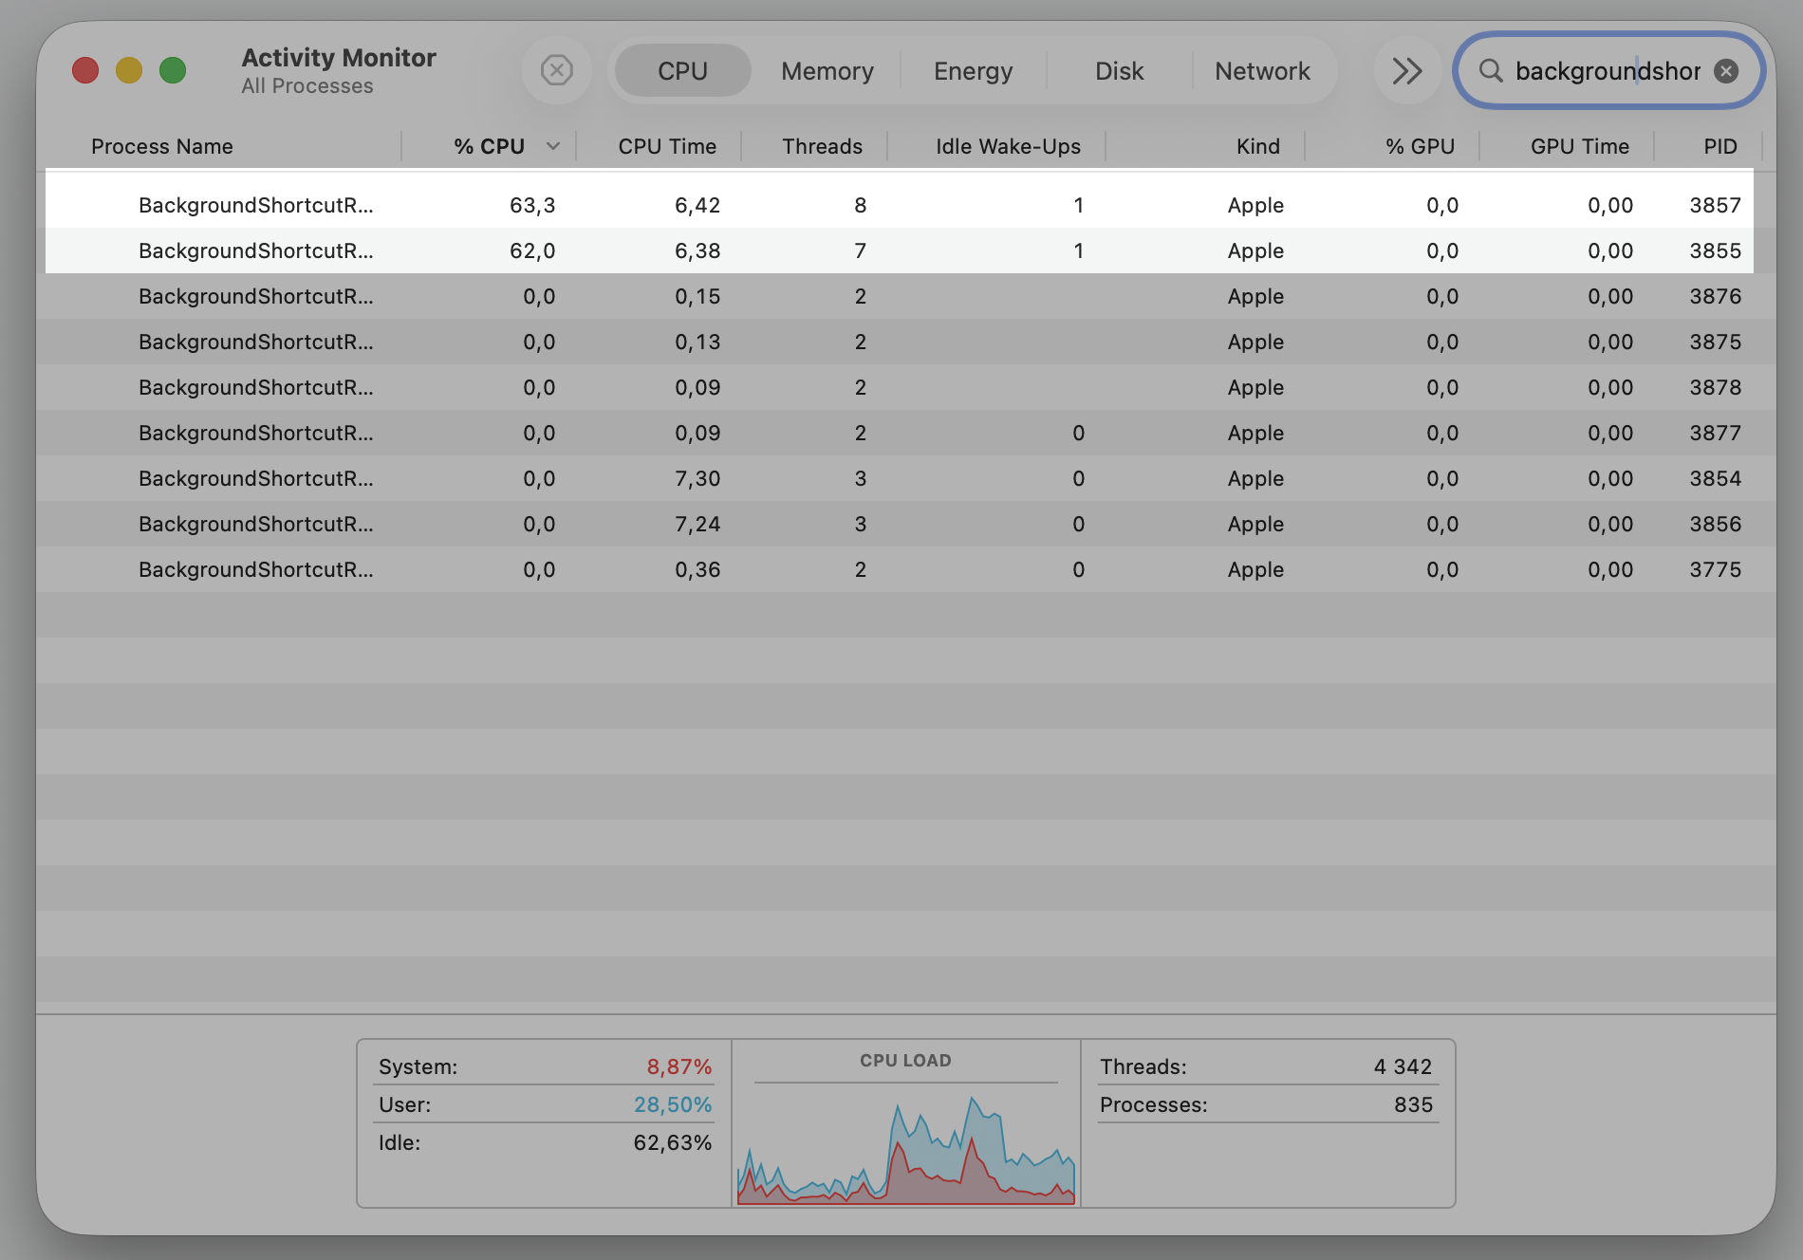This screenshot has height=1260, width=1803.
Task: Select process row with PID 3877
Action: (906, 433)
